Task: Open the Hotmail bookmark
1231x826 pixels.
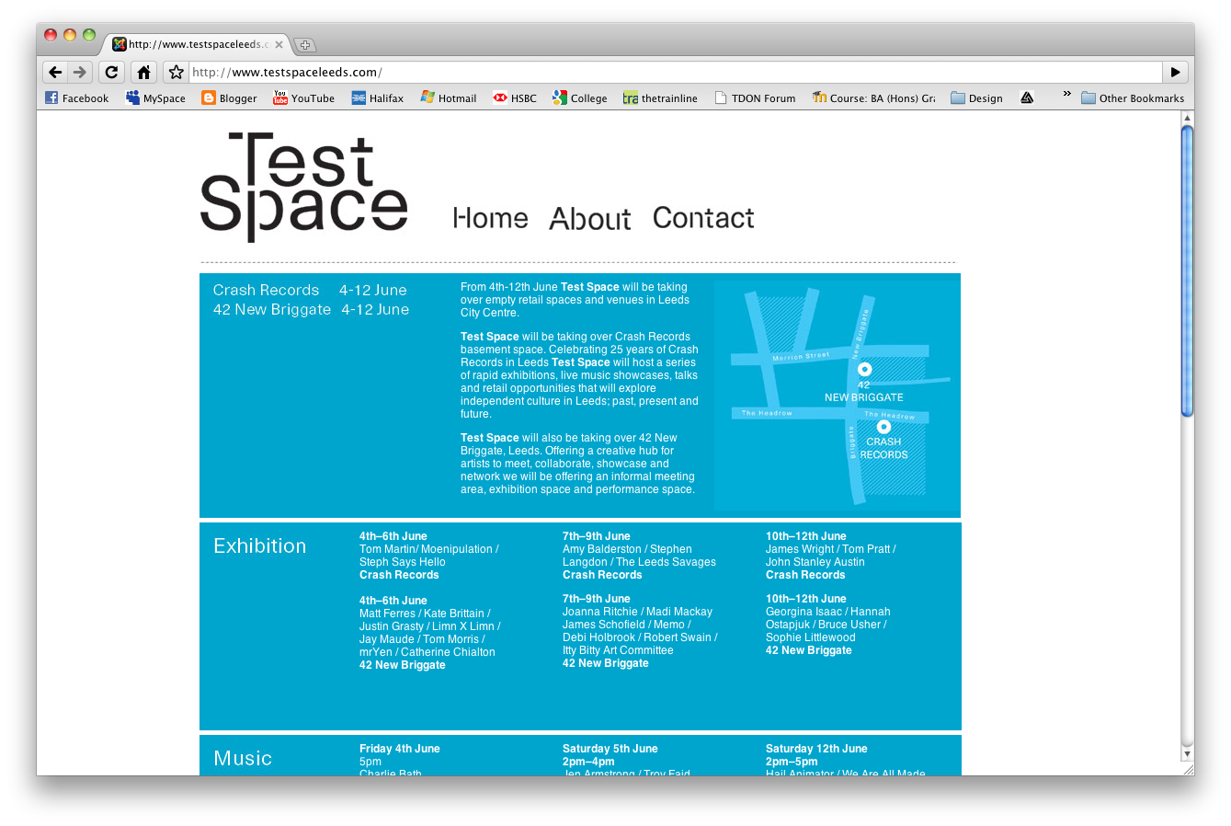Action: point(449,98)
